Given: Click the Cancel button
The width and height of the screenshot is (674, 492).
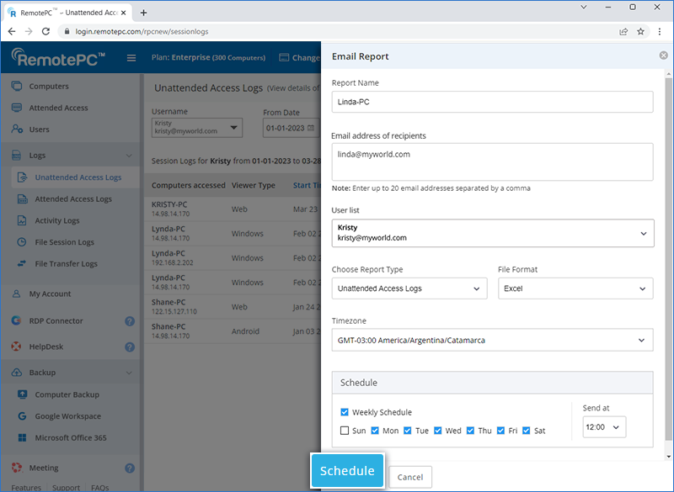Looking at the screenshot, I should [x=410, y=477].
